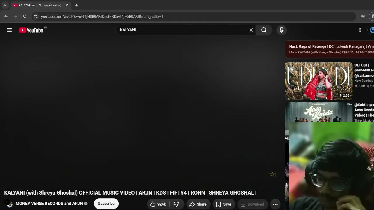374x210 pixels.
Task: Reload the current page
Action: (25, 17)
